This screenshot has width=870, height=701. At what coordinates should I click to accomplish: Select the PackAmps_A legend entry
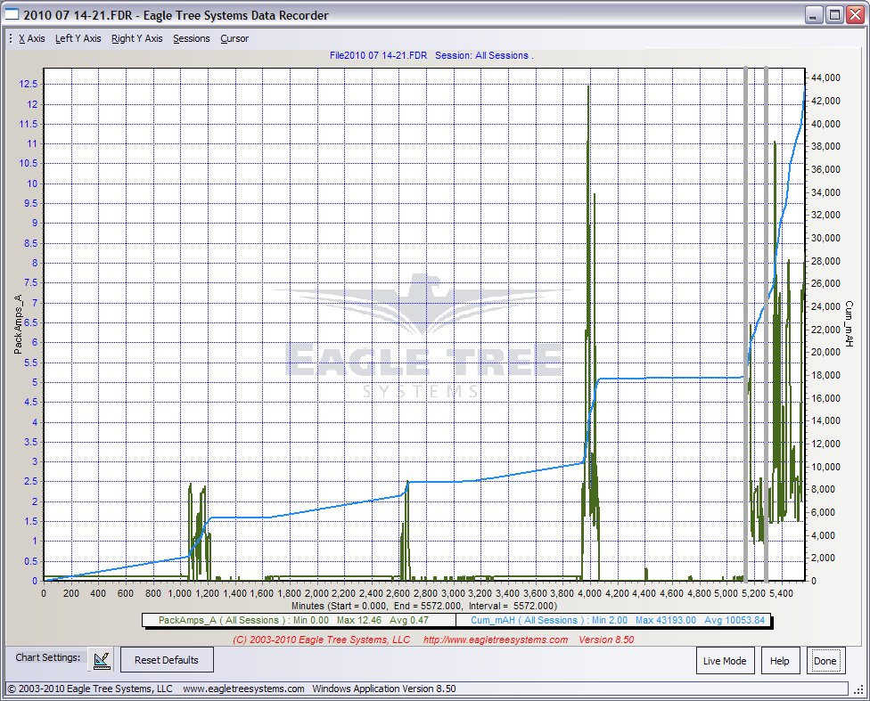pyautogui.click(x=298, y=620)
